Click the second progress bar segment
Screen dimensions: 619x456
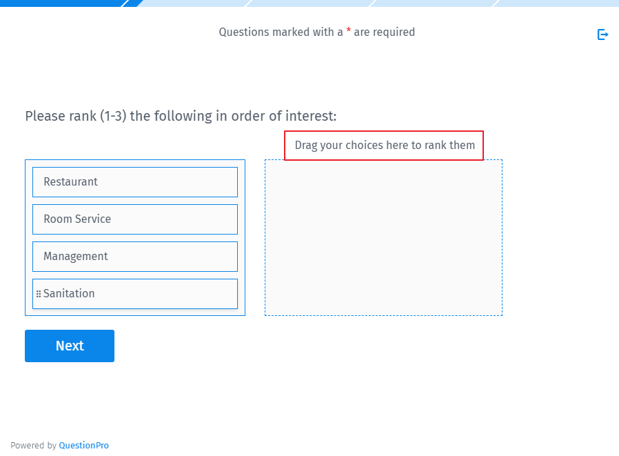[186, 3]
